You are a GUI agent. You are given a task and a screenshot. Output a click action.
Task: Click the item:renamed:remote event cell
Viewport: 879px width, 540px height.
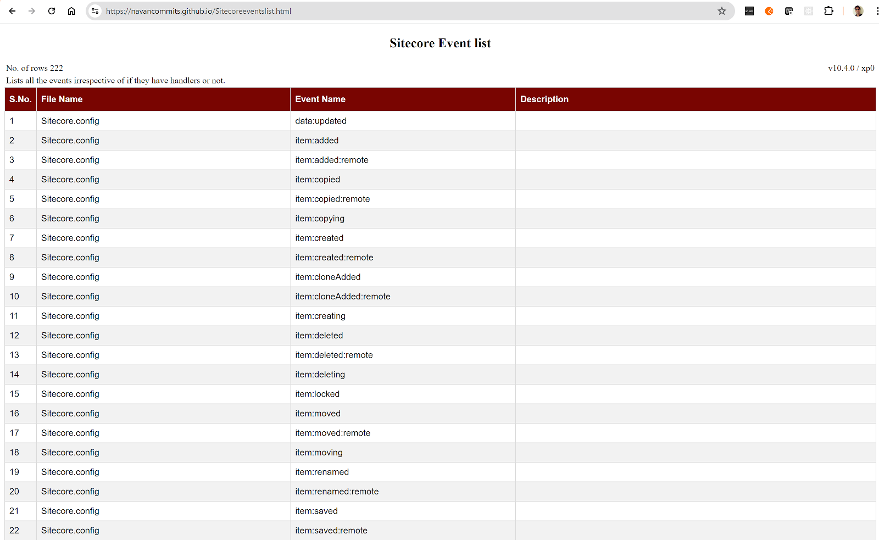tap(403, 492)
